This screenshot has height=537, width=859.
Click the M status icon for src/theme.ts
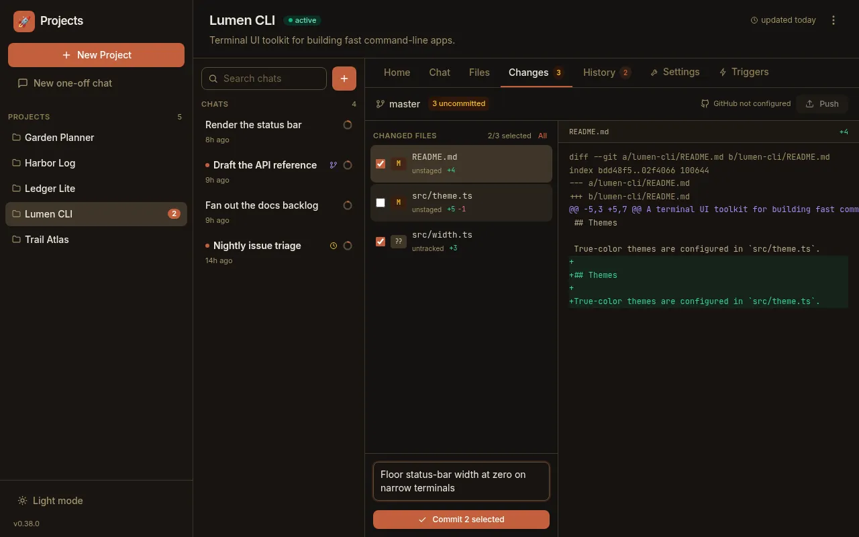click(399, 203)
